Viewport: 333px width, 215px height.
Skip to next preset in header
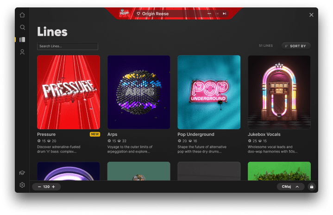pyautogui.click(x=225, y=13)
